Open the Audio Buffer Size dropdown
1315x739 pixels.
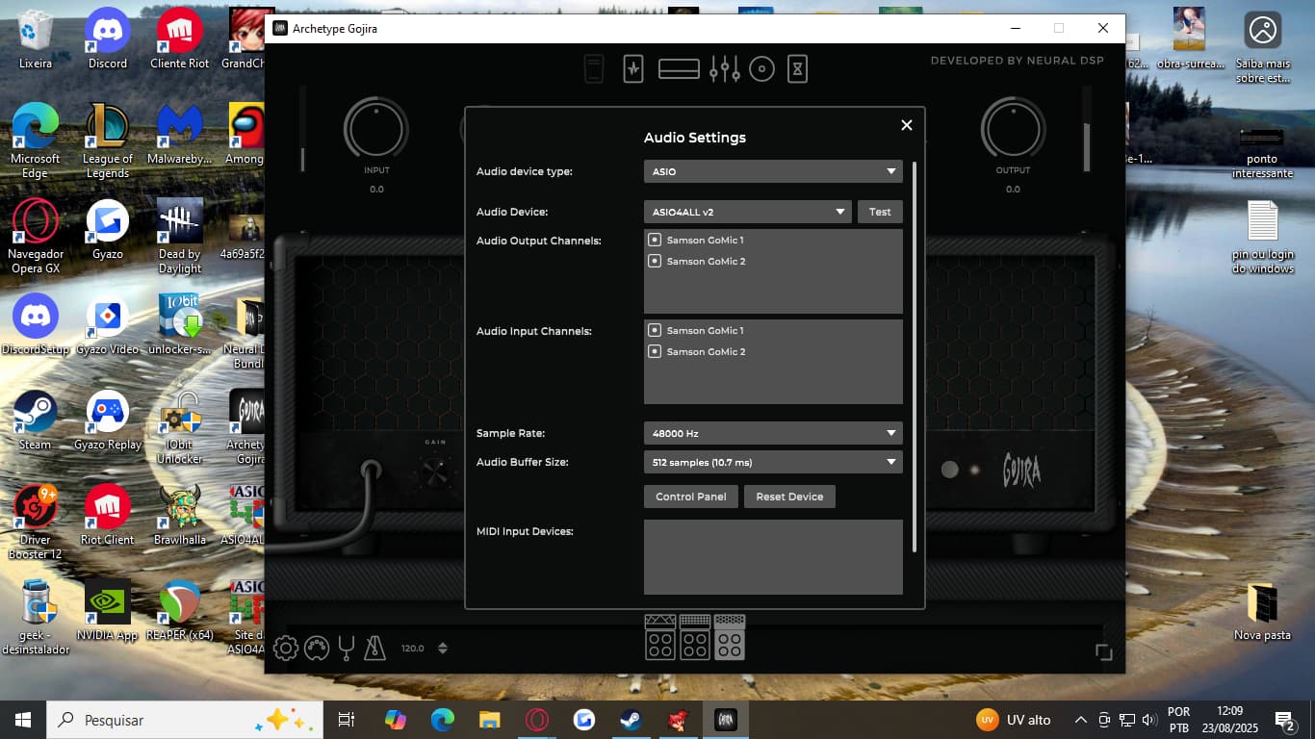click(773, 462)
